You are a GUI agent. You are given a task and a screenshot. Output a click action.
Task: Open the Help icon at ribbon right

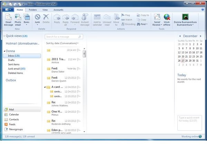(x=203, y=10)
